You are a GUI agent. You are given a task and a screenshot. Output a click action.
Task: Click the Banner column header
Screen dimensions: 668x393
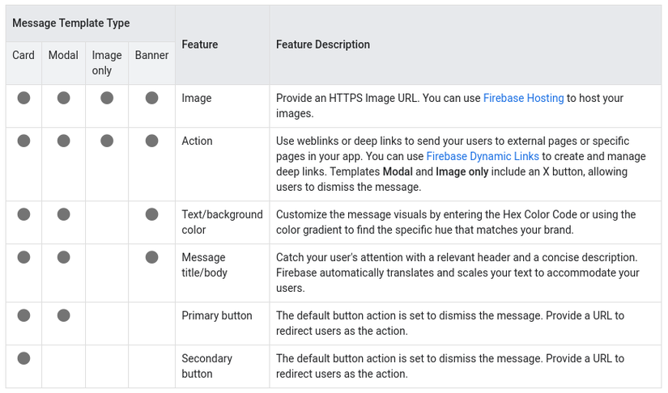[x=151, y=55]
